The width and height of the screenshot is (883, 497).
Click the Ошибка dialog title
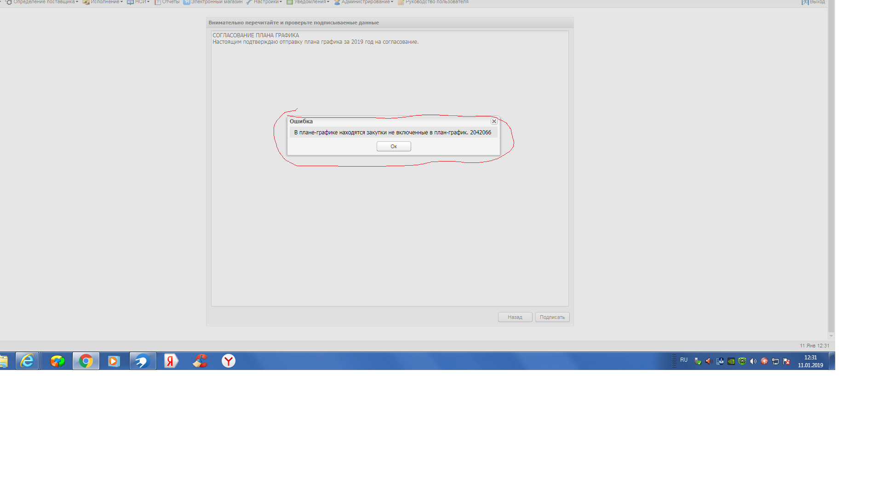tap(301, 121)
